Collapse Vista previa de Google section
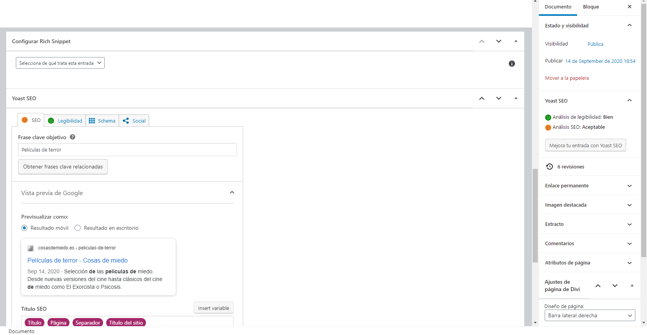This screenshot has width=647, height=335. coord(232,192)
